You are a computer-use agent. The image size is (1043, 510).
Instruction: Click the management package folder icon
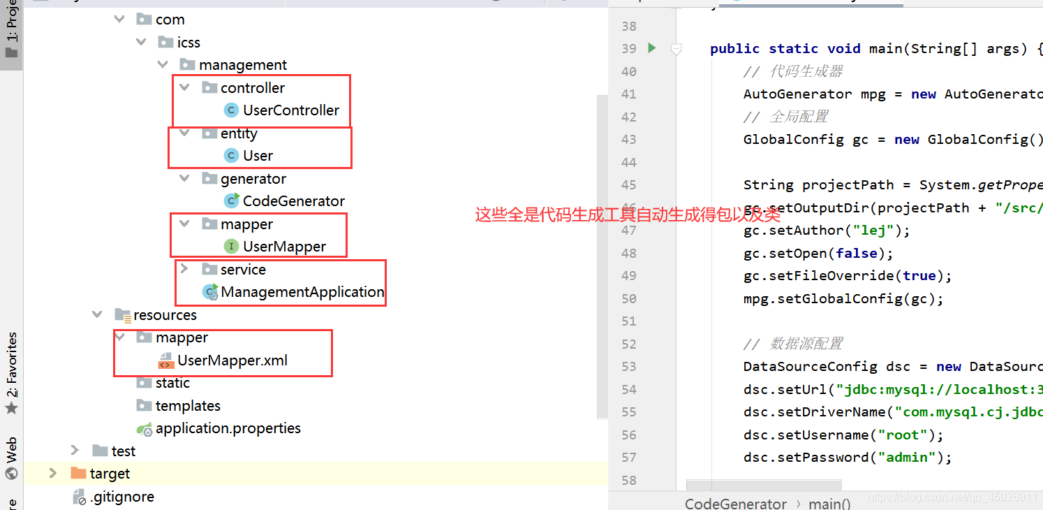[187, 64]
